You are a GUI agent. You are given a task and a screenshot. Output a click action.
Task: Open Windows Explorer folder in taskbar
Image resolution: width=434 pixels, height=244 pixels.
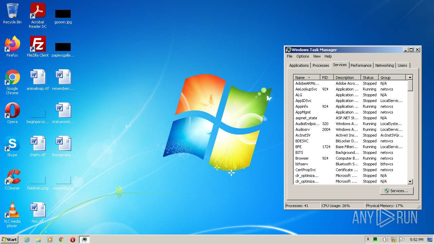click(x=38, y=240)
